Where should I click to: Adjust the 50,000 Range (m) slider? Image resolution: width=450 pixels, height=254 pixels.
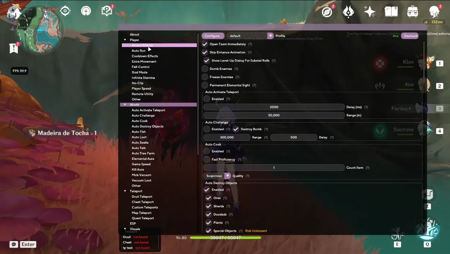(x=274, y=115)
